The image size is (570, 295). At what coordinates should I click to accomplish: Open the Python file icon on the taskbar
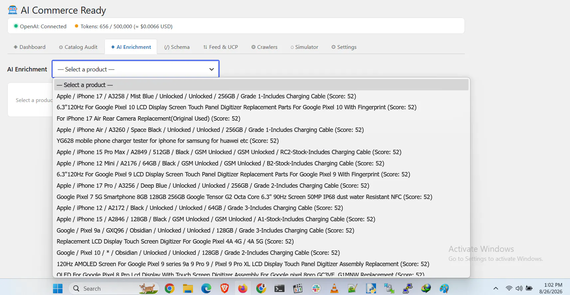pyautogui.click(x=371, y=288)
